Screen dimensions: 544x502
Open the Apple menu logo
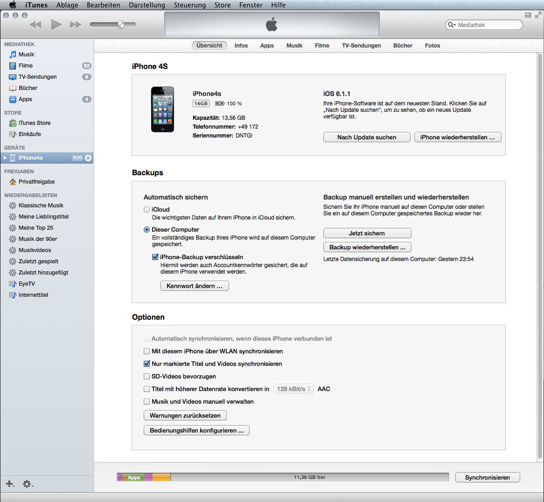click(x=13, y=5)
